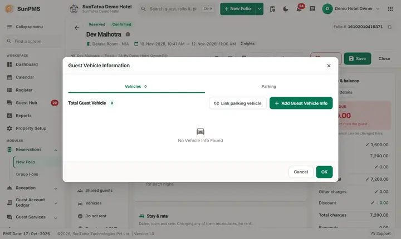Click the Total charges 7,200.00 value

(379, 215)
